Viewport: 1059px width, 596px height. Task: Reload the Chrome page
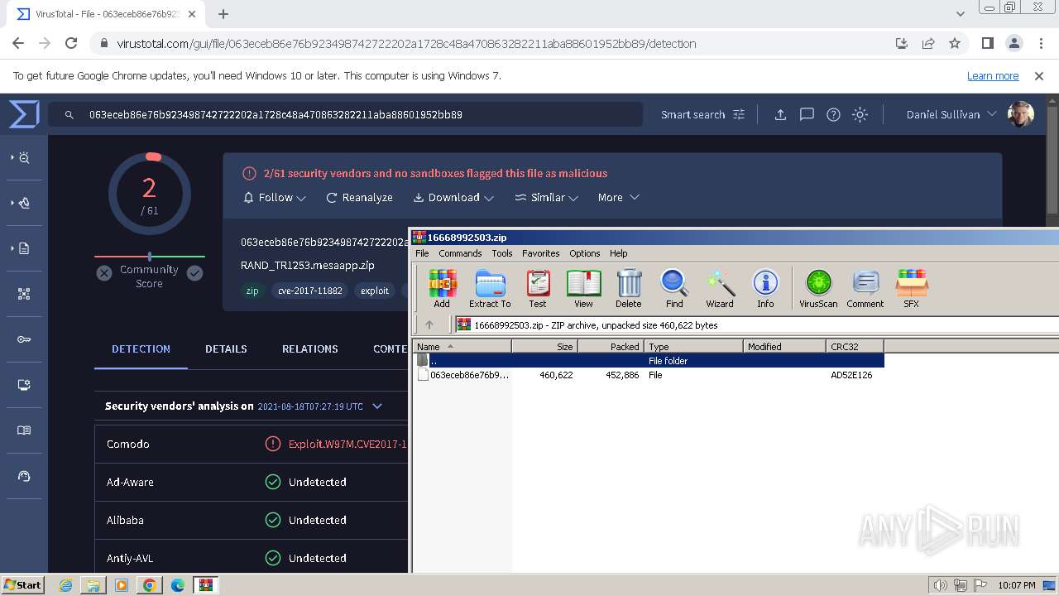click(71, 44)
